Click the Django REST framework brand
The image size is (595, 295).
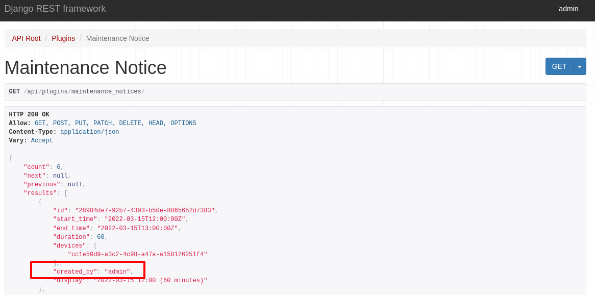coord(55,9)
